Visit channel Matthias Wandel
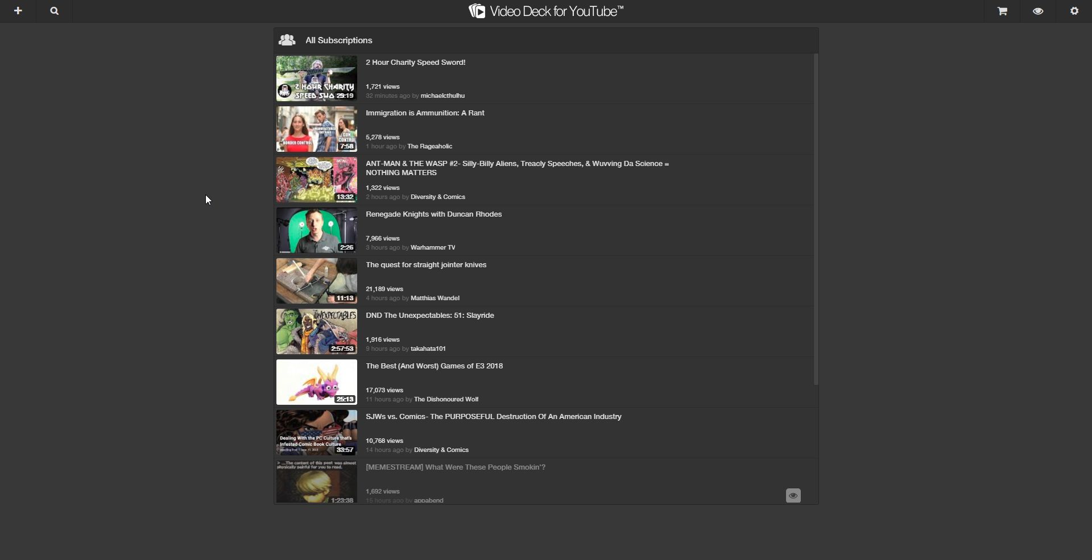Viewport: 1092px width, 560px height. (435, 298)
